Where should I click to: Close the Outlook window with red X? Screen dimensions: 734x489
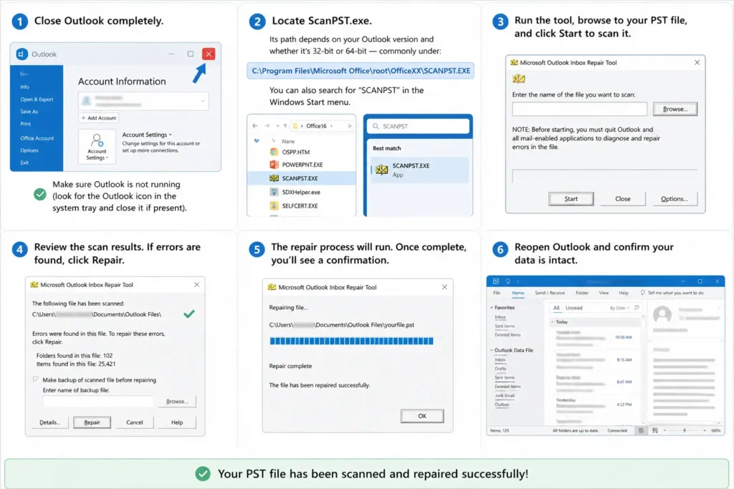click(x=209, y=54)
